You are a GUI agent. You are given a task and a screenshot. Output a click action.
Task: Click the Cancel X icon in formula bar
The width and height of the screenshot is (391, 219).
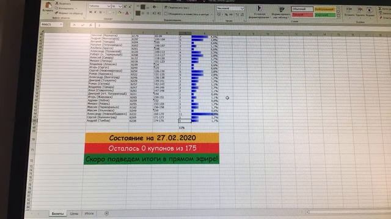click(74, 25)
